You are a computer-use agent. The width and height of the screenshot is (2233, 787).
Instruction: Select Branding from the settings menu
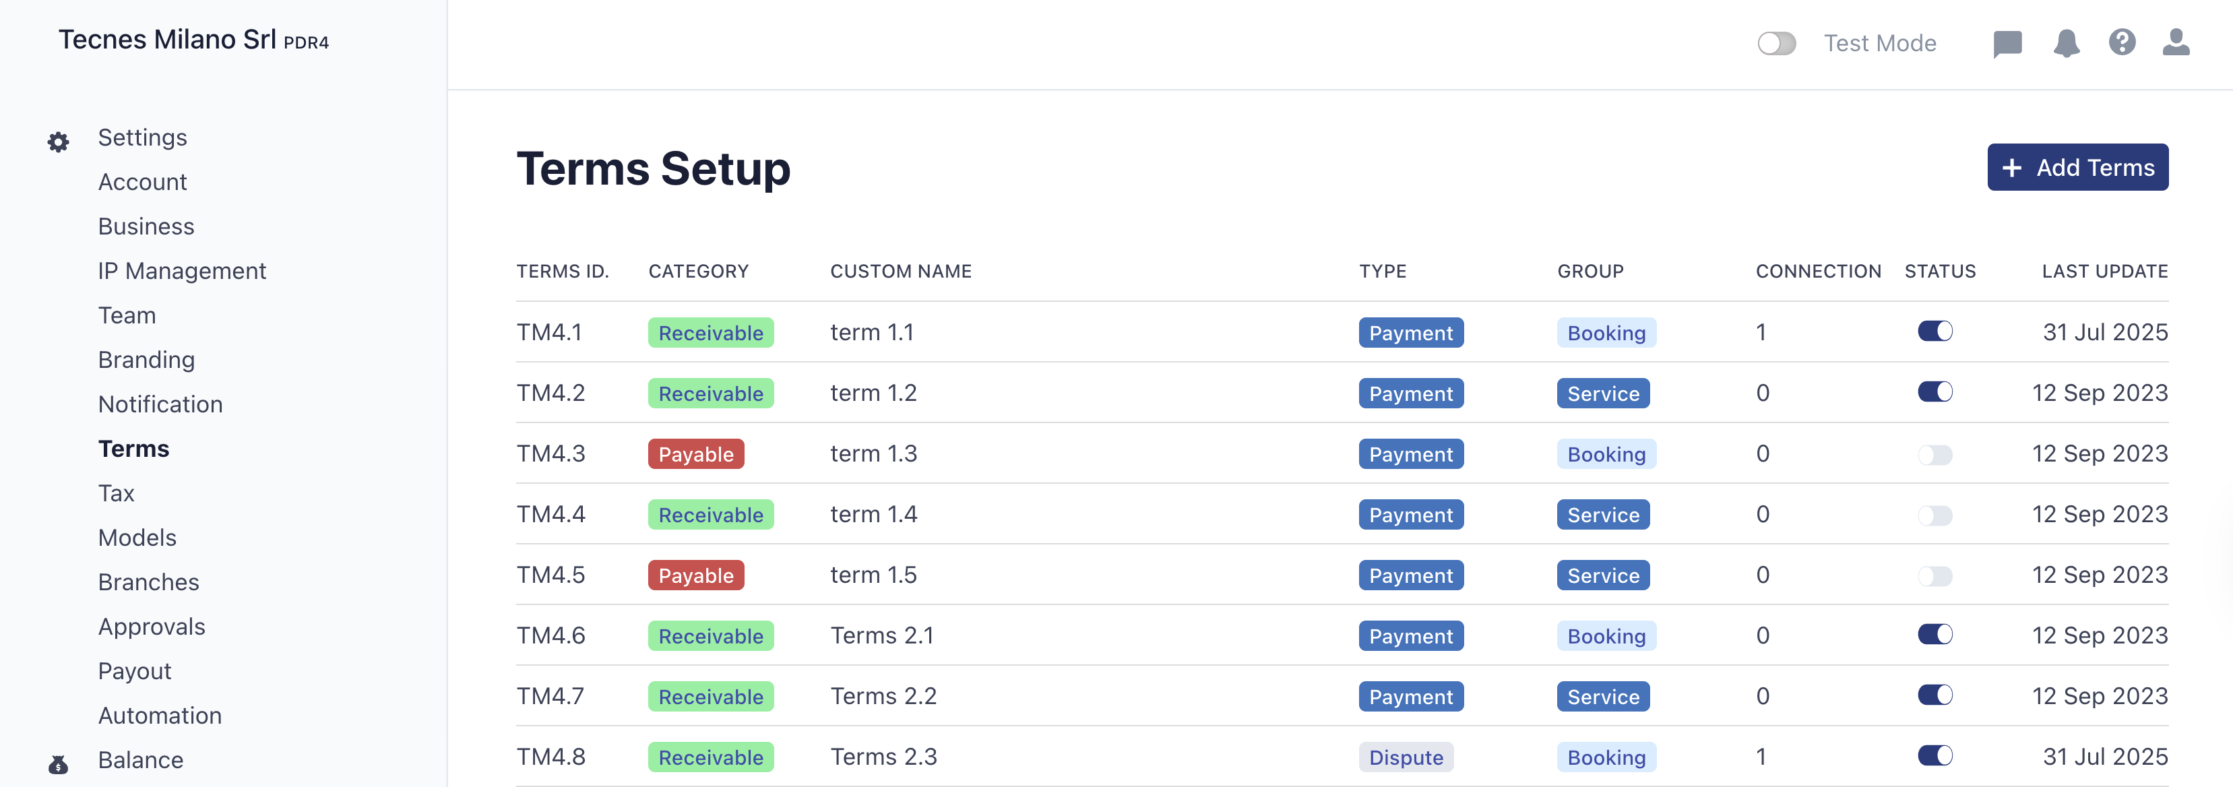146,360
